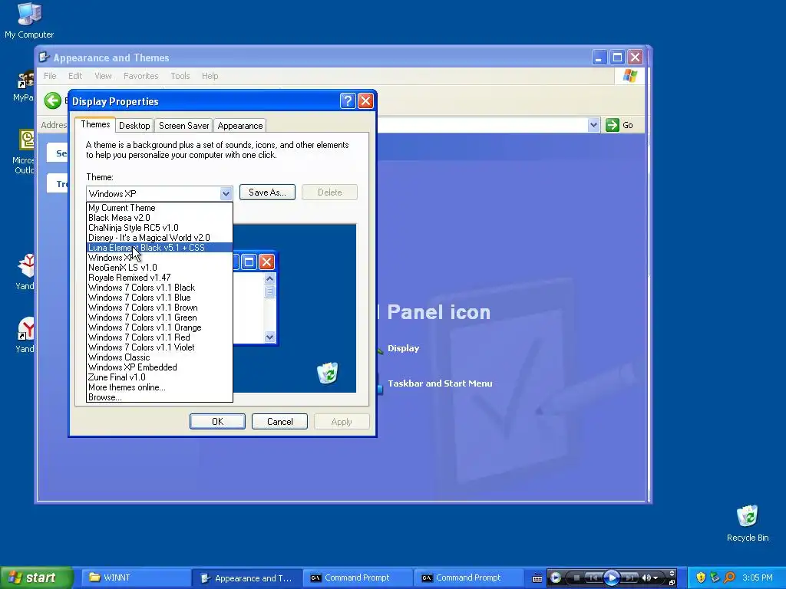786x589 pixels.
Task: Click scroll-down arrow in sample preview window
Action: (x=269, y=337)
